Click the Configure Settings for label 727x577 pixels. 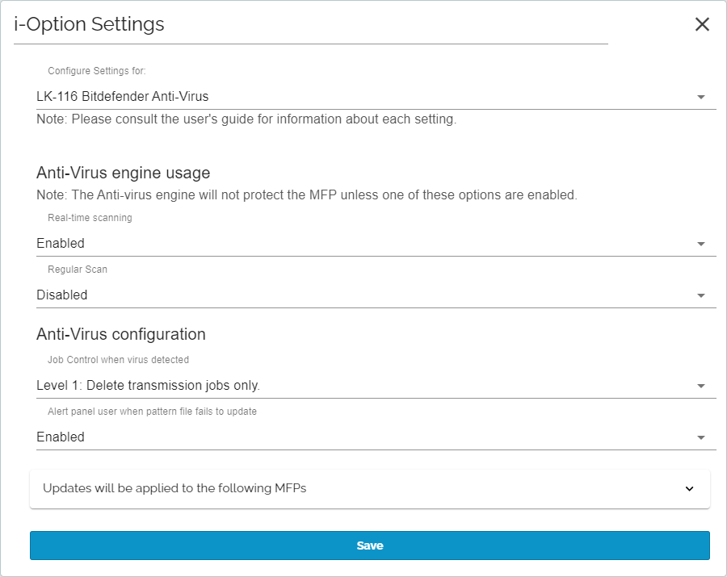96,71
